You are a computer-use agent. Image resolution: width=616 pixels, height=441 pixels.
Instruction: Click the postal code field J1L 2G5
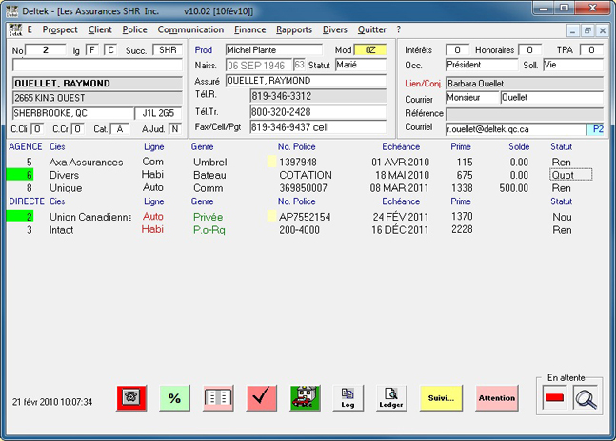coord(158,113)
